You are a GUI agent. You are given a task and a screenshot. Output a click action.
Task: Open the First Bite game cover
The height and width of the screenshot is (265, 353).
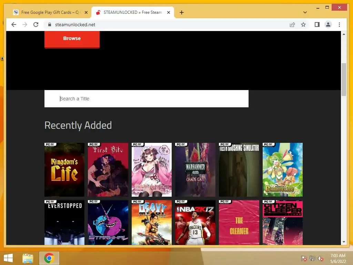tap(108, 170)
